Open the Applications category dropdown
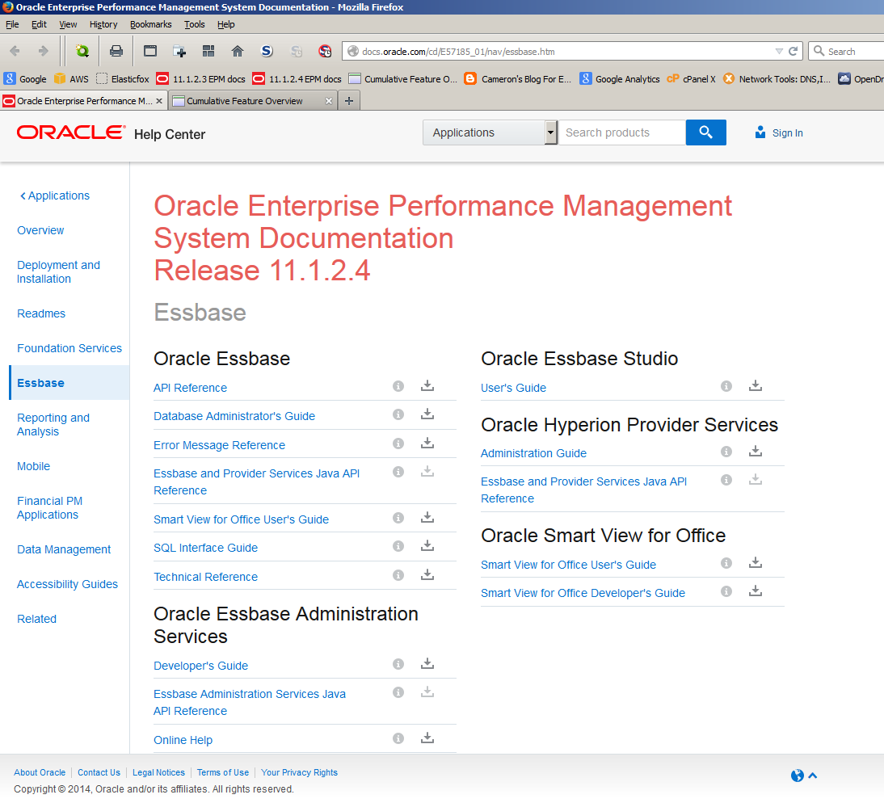The image size is (884, 803). (490, 132)
